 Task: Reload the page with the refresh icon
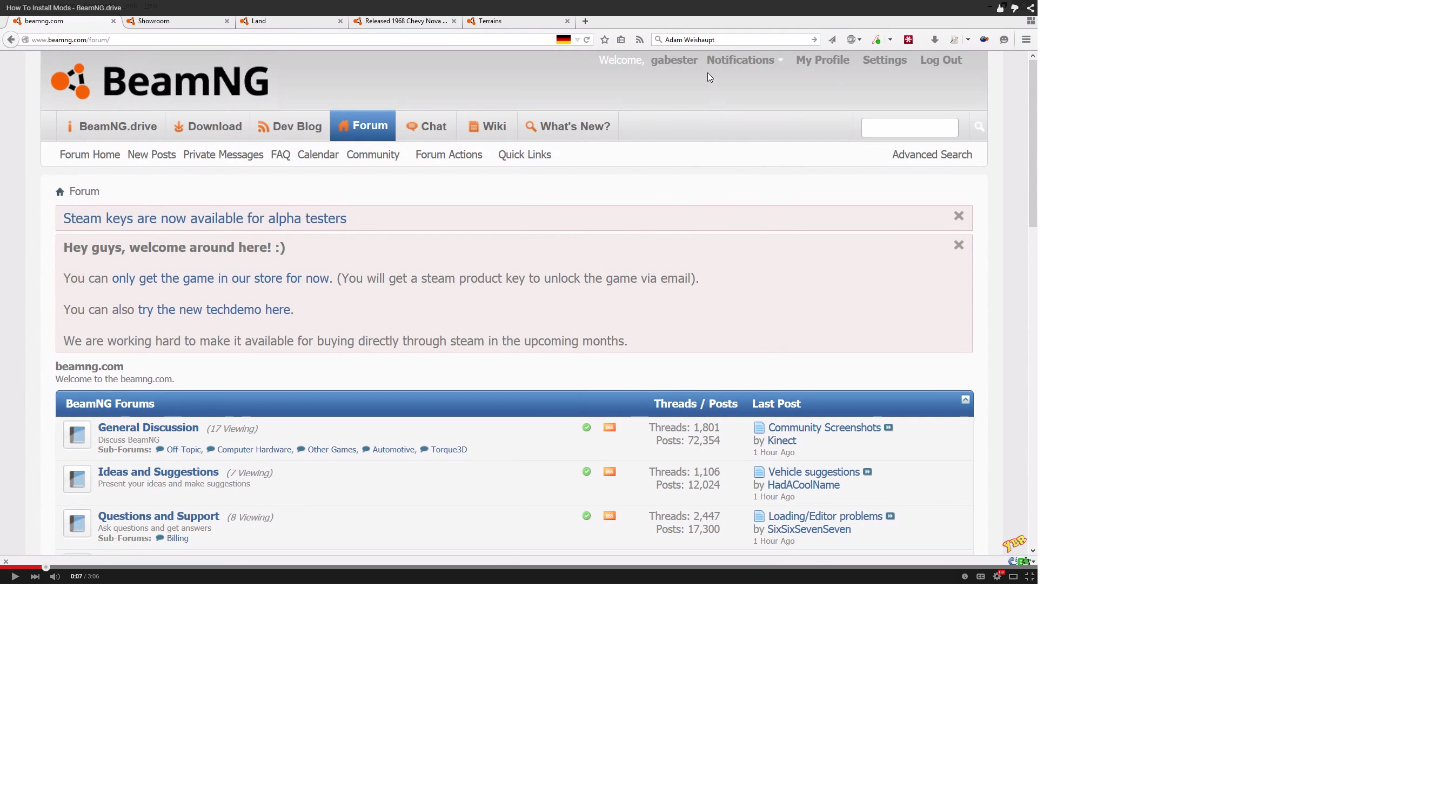[587, 40]
